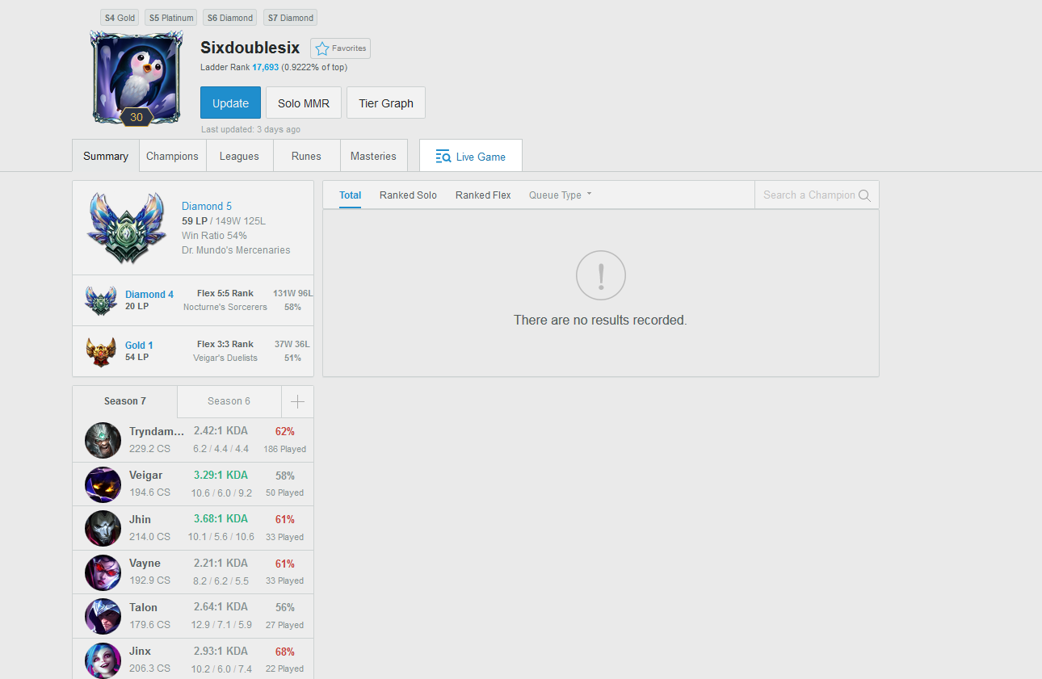Open the Queue Type dropdown
This screenshot has width=1042, height=679.
561,195
